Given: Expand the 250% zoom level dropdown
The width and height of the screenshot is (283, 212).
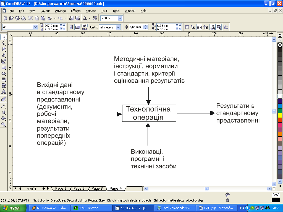Looking at the screenshot, I should (120, 18).
